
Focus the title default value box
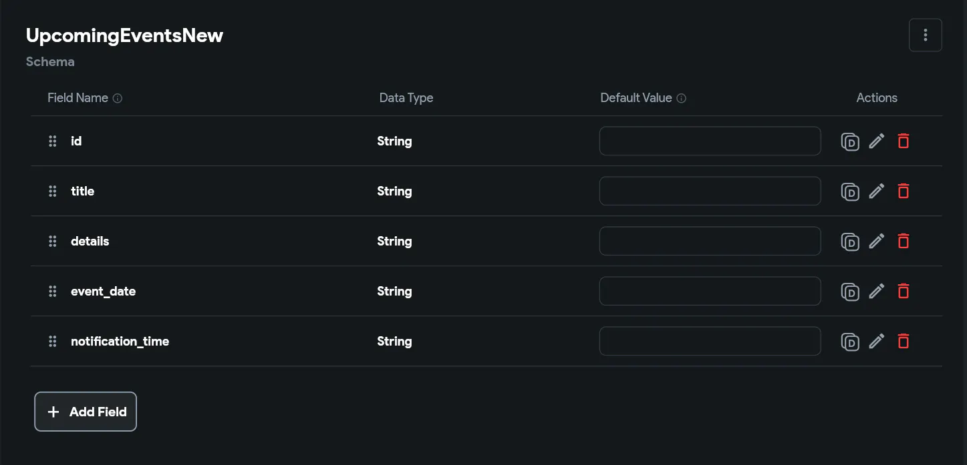(x=710, y=191)
